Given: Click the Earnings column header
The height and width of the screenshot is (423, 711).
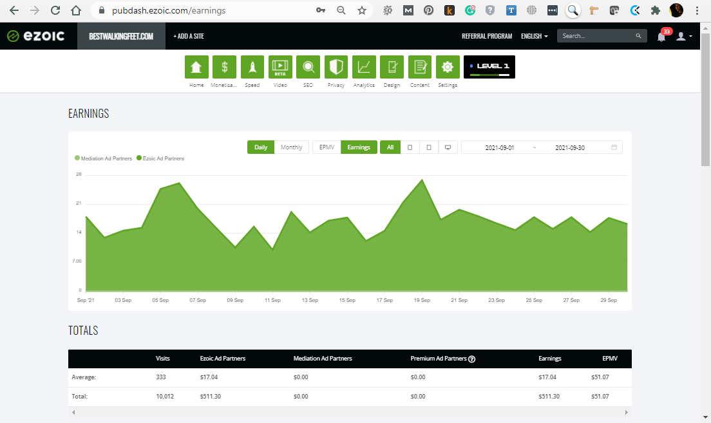Looking at the screenshot, I should 549,359.
